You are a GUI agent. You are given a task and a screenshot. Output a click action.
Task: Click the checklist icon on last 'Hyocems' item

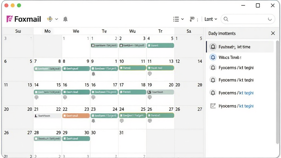[213, 106]
